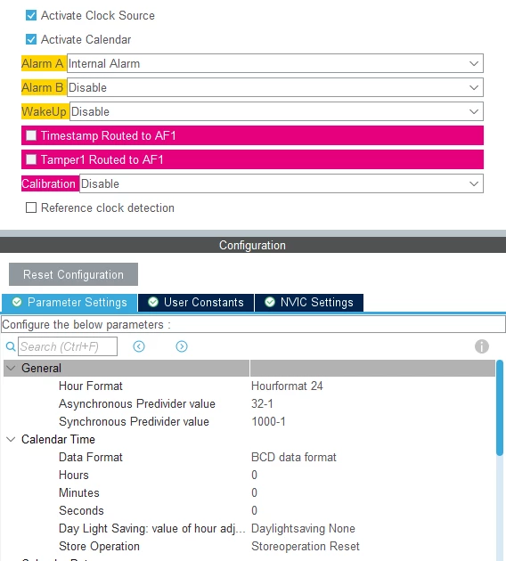Screen dimensions: 506x561
Task: Enable Timestamp Routed to AF1
Action: (31, 135)
